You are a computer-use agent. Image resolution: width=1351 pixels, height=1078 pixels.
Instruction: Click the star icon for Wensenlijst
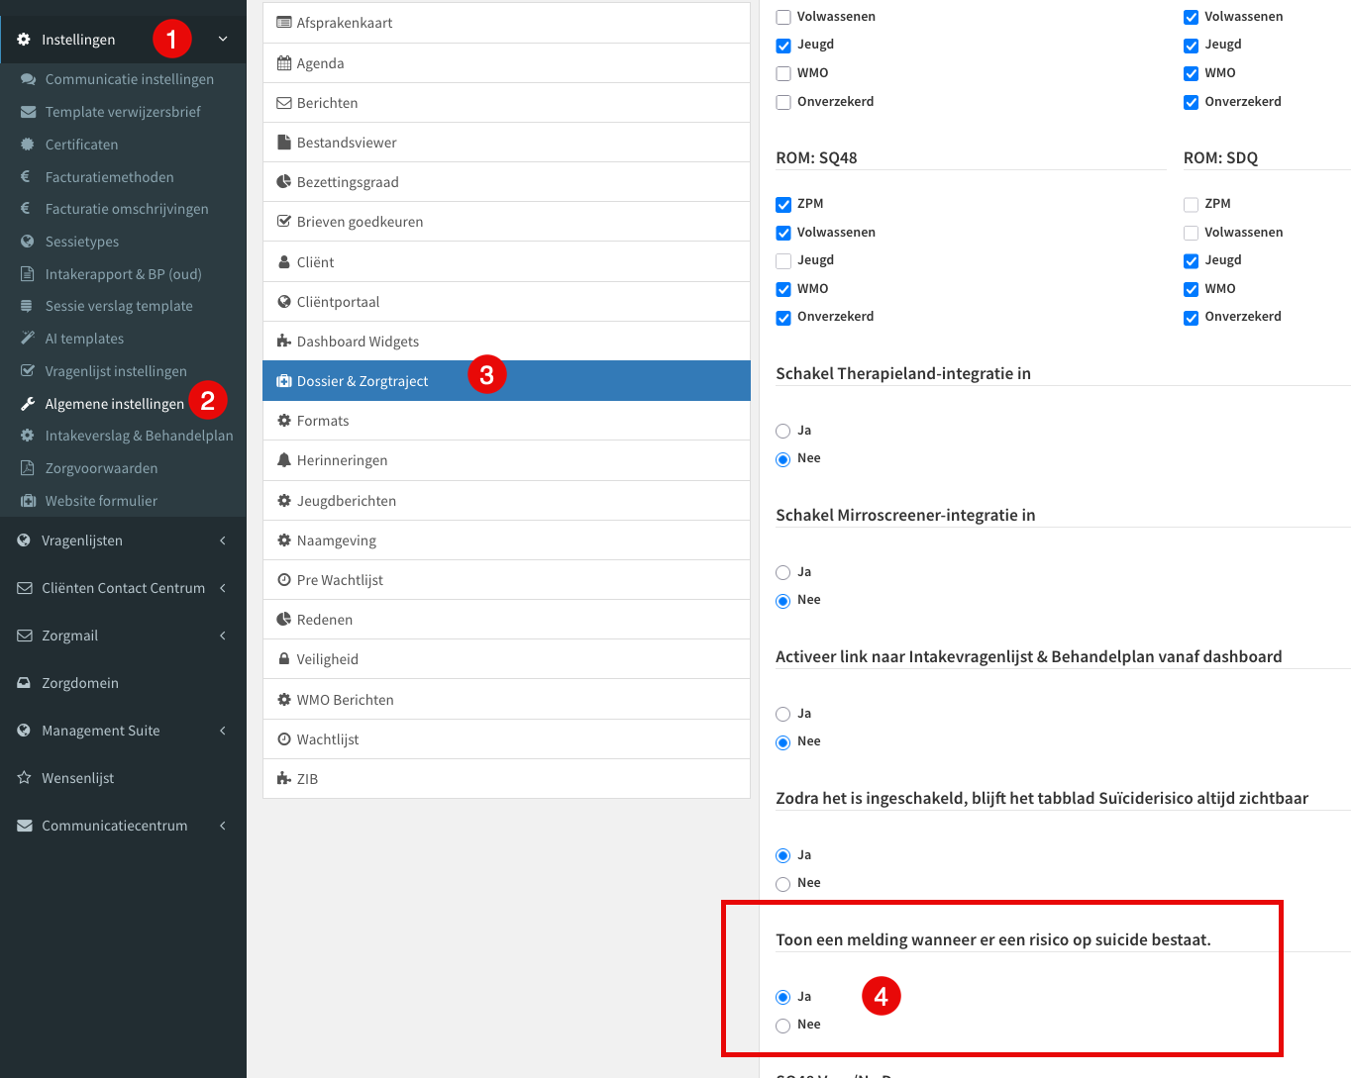point(24,778)
